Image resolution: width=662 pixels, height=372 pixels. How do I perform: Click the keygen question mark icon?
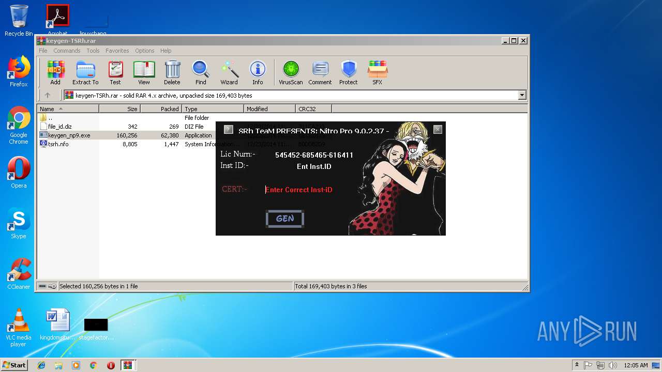coord(229,130)
